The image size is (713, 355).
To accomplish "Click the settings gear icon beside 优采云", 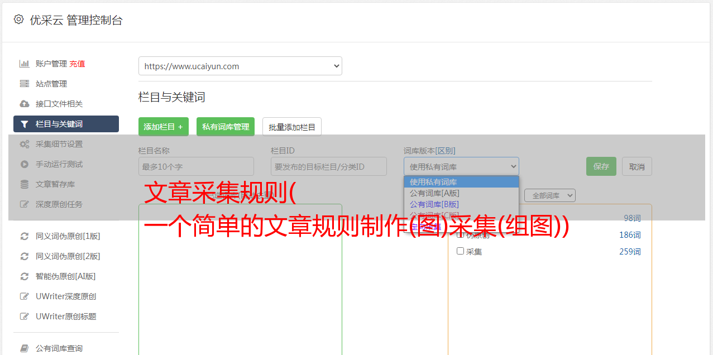I will pyautogui.click(x=19, y=20).
